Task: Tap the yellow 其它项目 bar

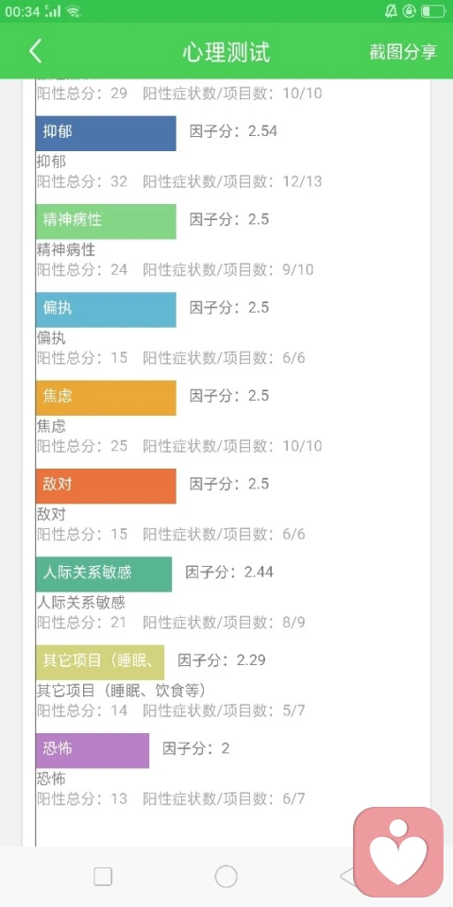Action: 100,662
